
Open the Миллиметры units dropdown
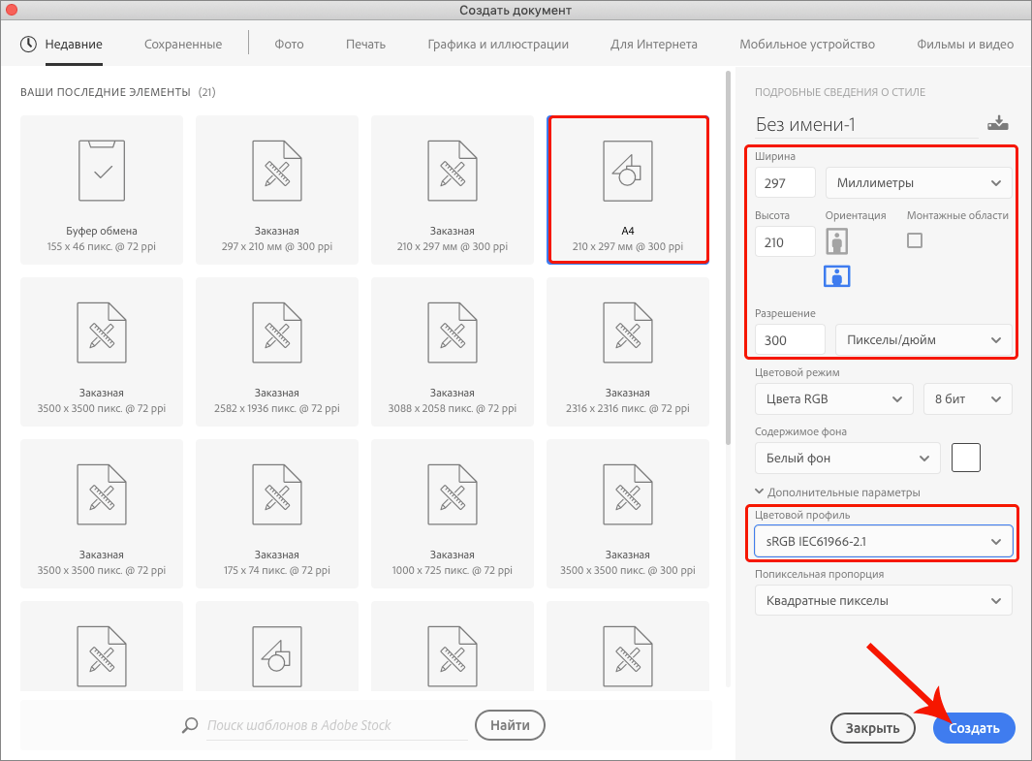(918, 182)
